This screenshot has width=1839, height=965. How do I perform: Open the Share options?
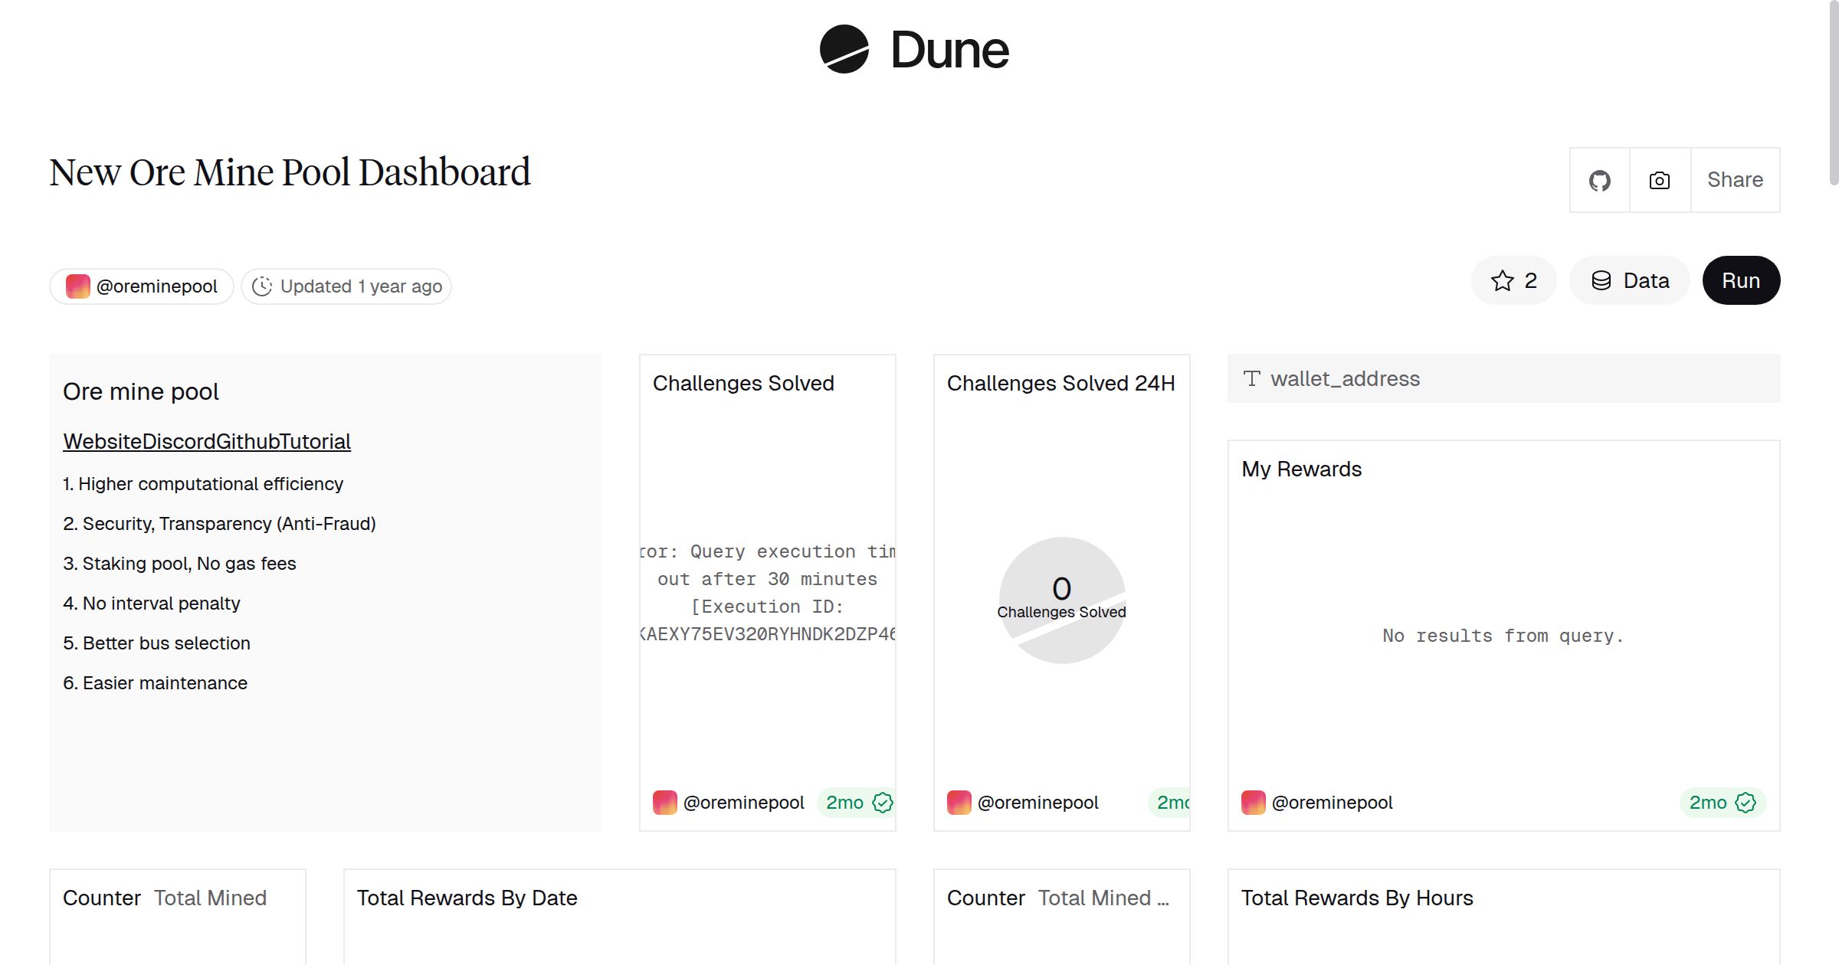1735,180
